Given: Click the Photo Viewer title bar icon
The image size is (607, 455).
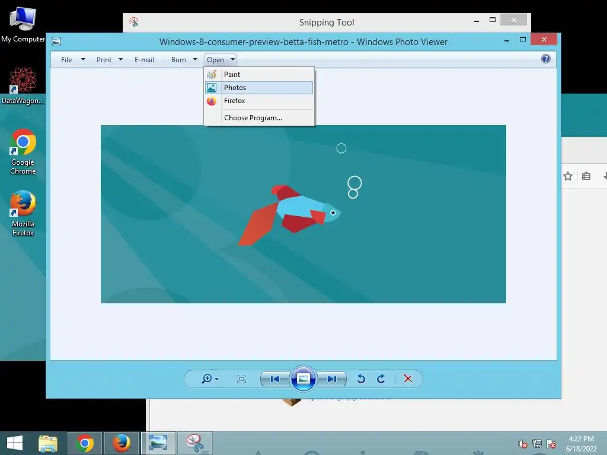Looking at the screenshot, I should [x=56, y=41].
